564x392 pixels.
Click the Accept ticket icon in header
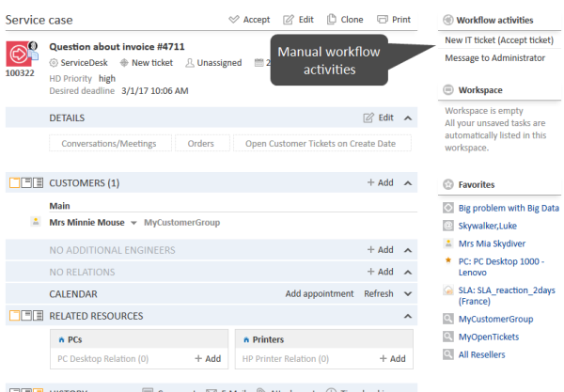click(234, 20)
